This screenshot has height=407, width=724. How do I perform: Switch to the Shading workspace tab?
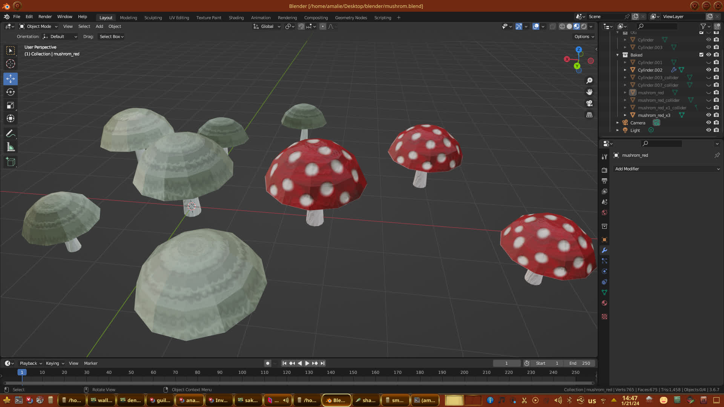[x=236, y=18]
